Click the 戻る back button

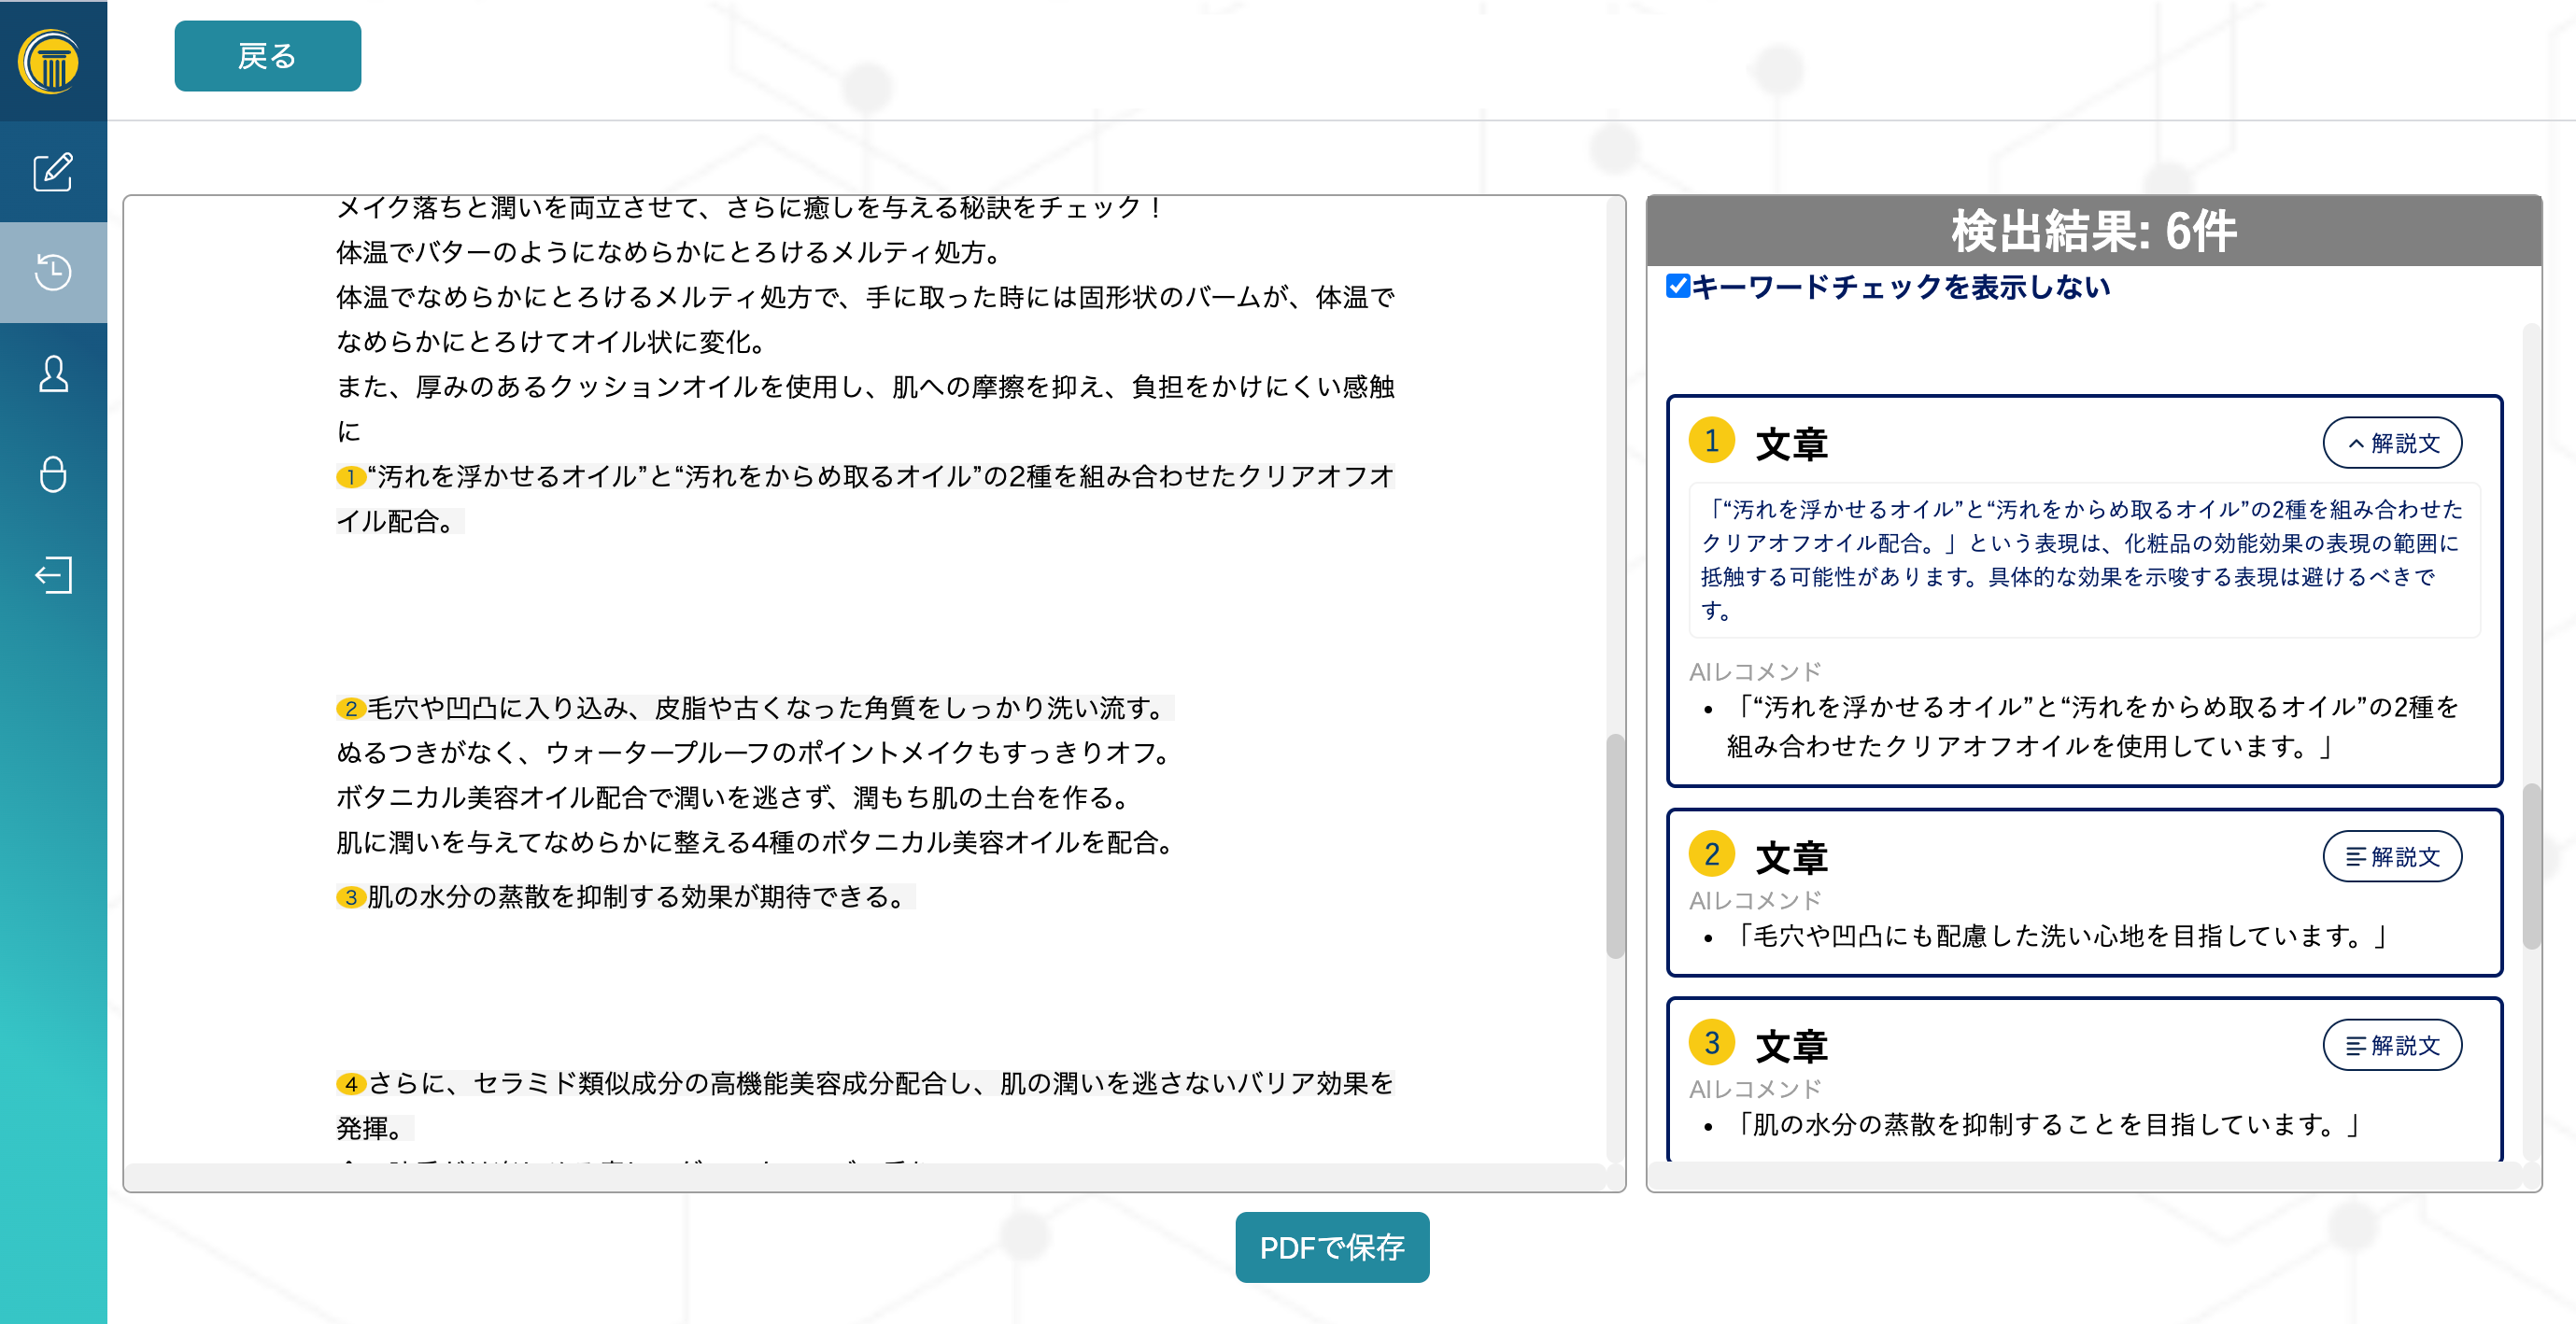(x=267, y=56)
